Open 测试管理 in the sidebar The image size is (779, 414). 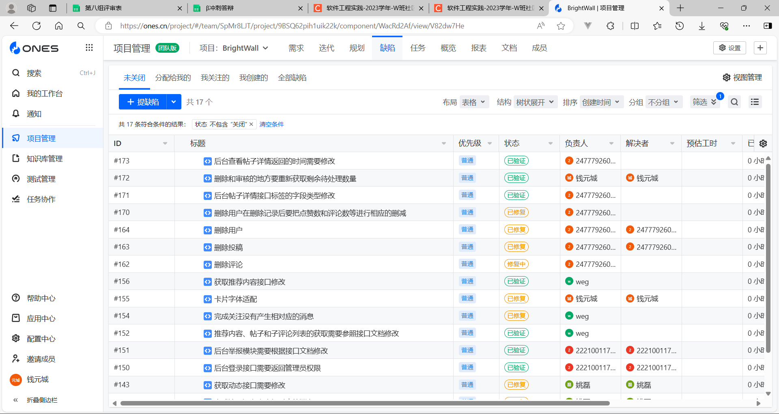(x=41, y=179)
